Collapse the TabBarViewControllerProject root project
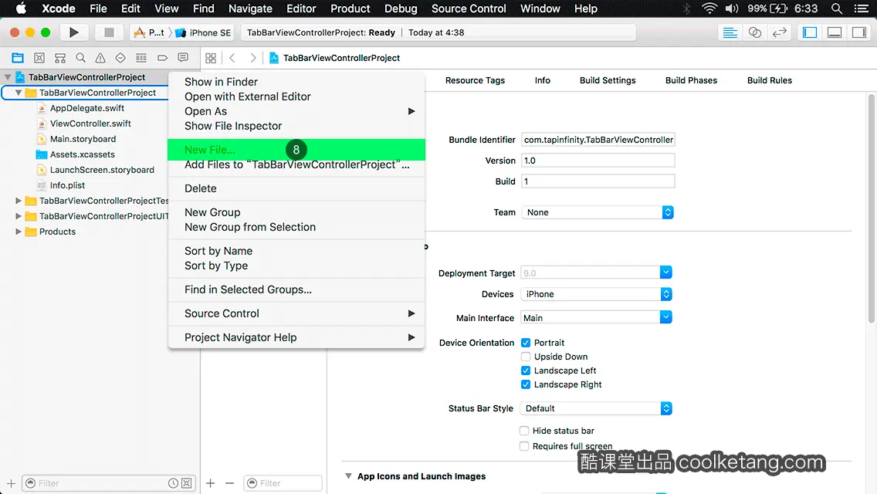Screen dimensions: 877x494 [8, 77]
